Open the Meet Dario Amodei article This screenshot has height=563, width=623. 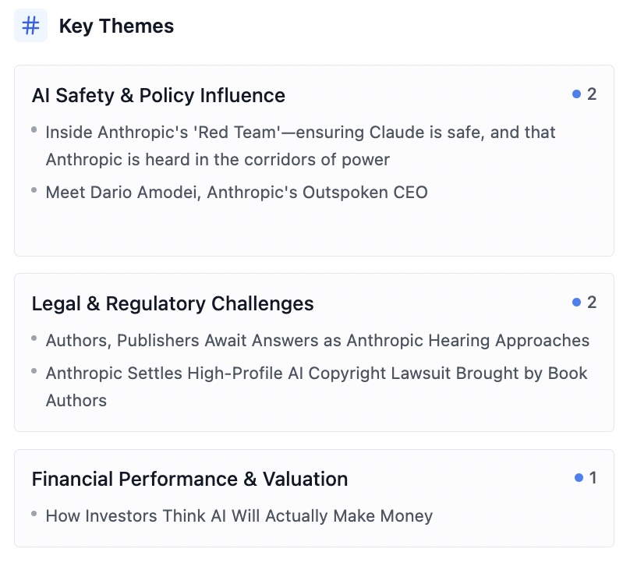click(236, 192)
